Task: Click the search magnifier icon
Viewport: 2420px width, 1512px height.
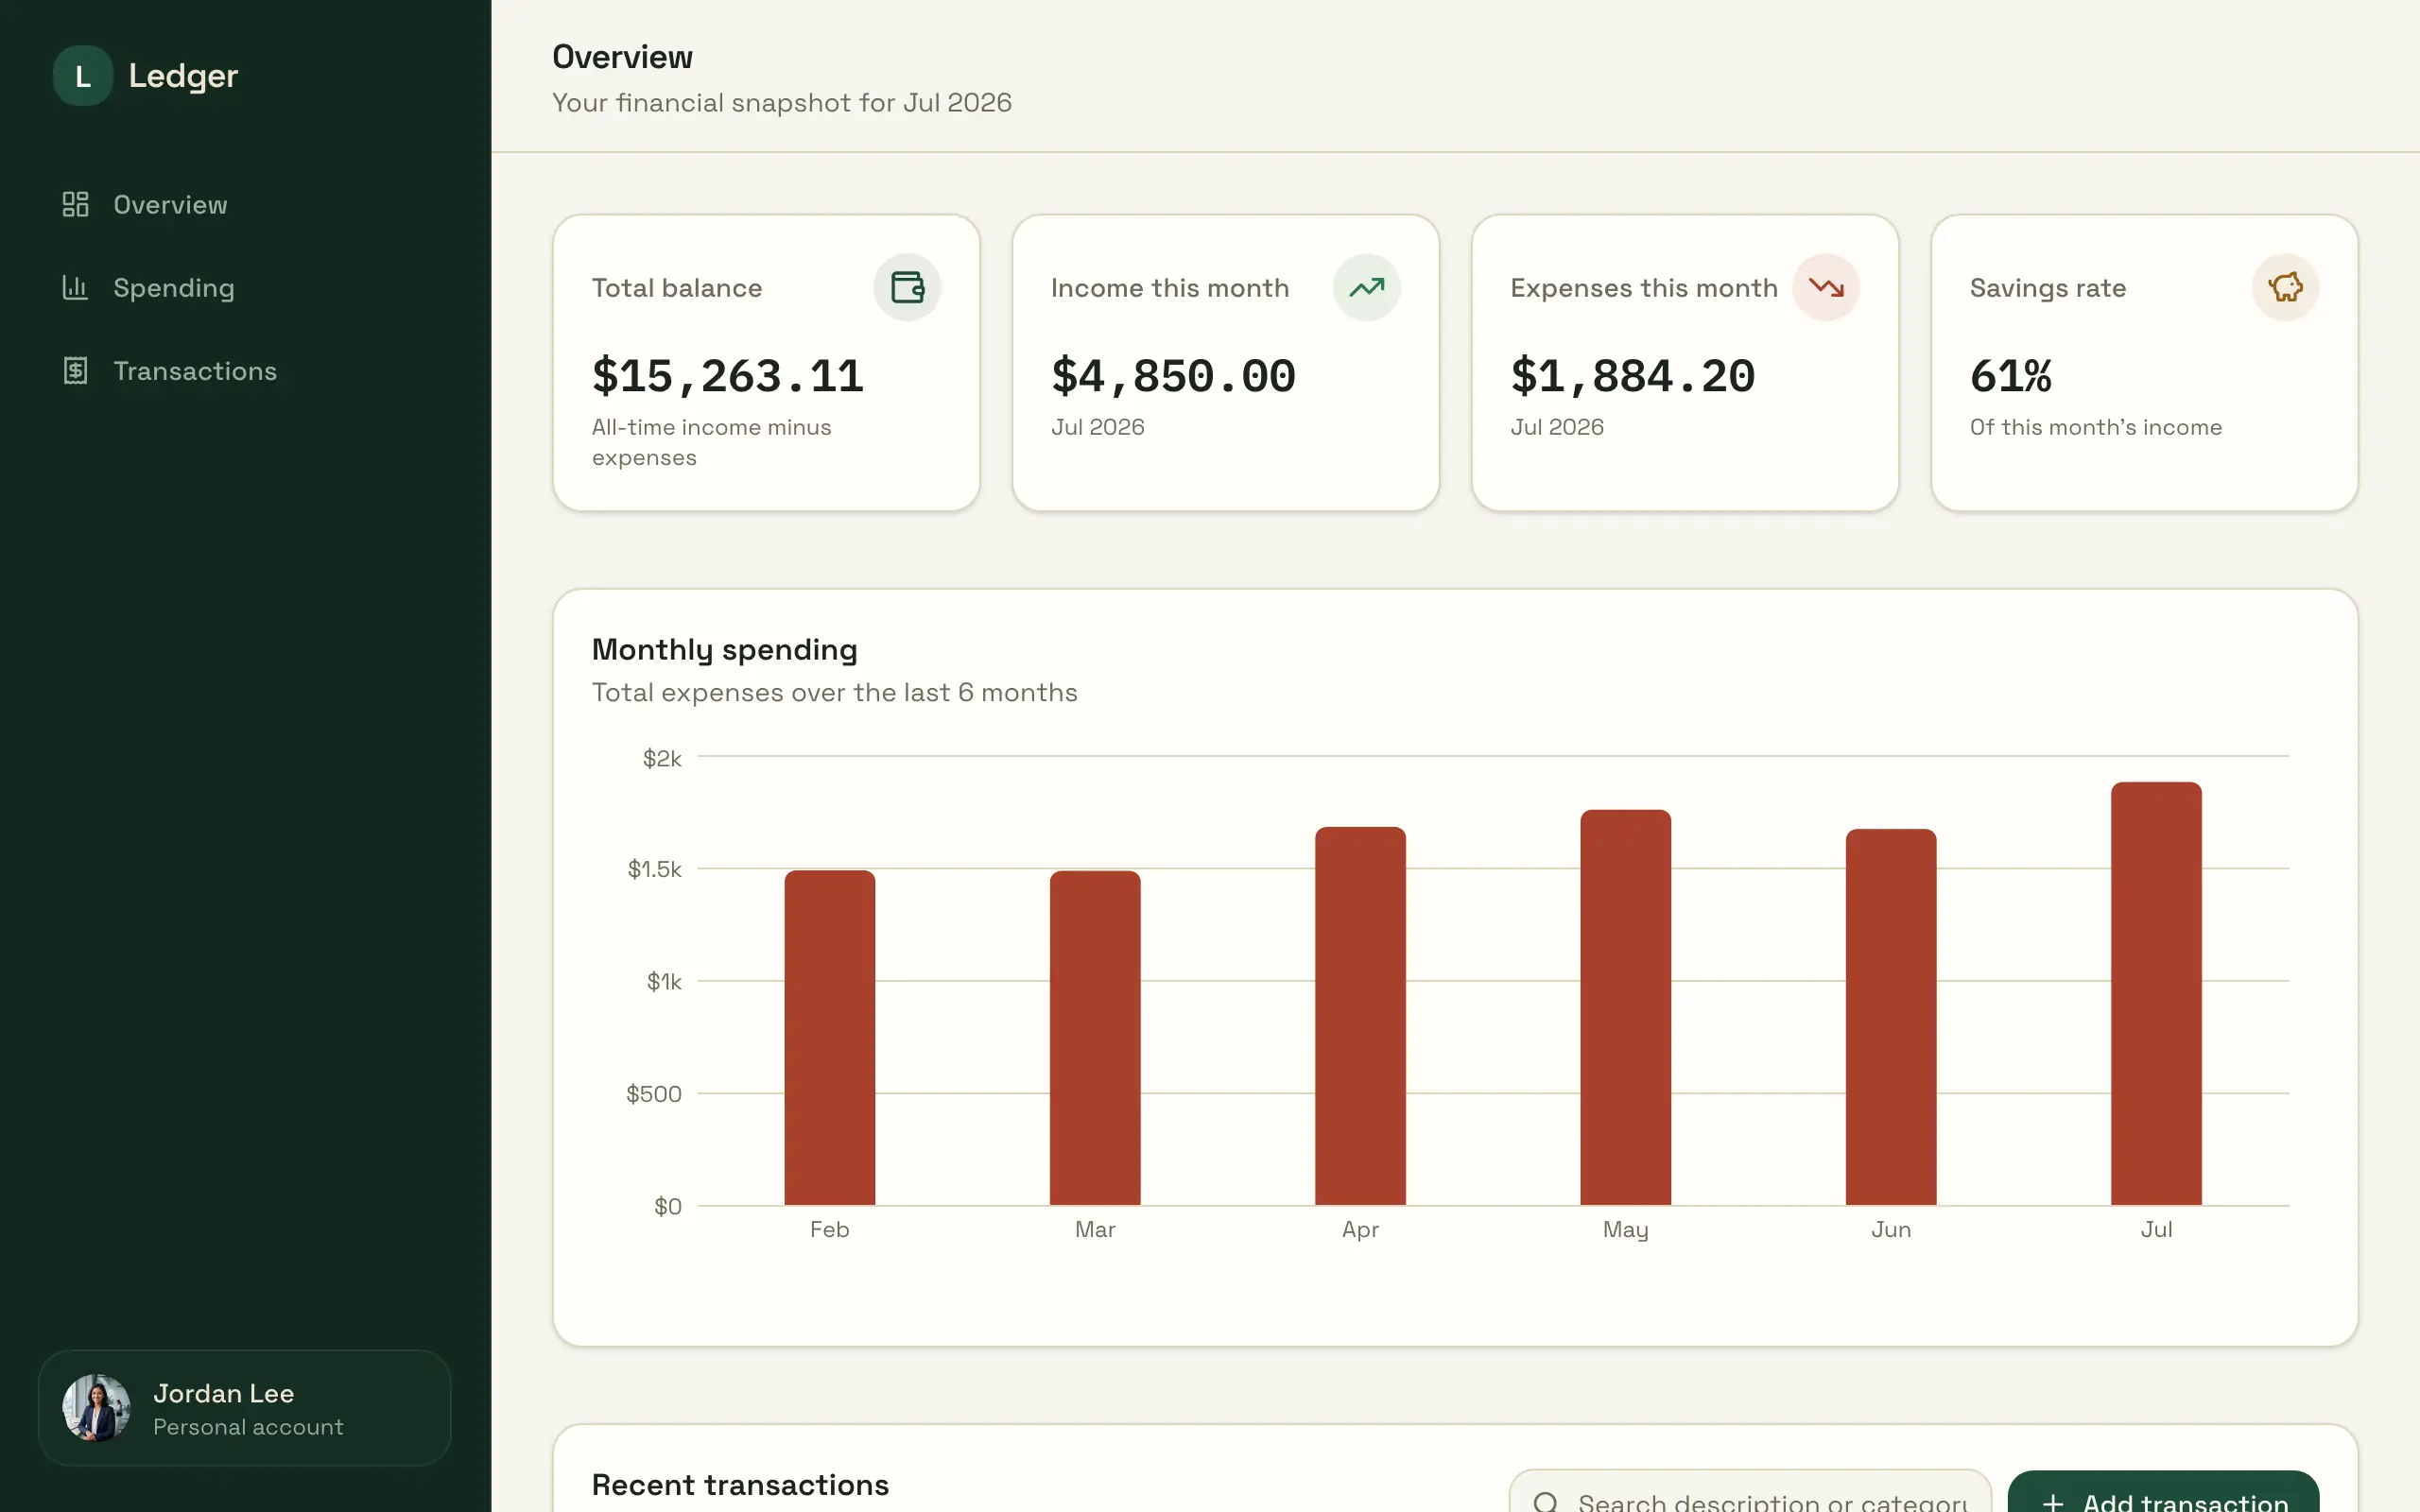Action: [x=1545, y=1502]
